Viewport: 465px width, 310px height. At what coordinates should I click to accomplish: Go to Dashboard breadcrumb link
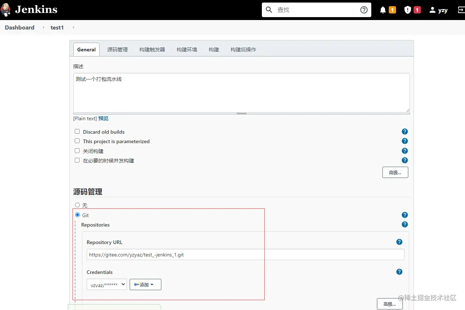[20, 27]
